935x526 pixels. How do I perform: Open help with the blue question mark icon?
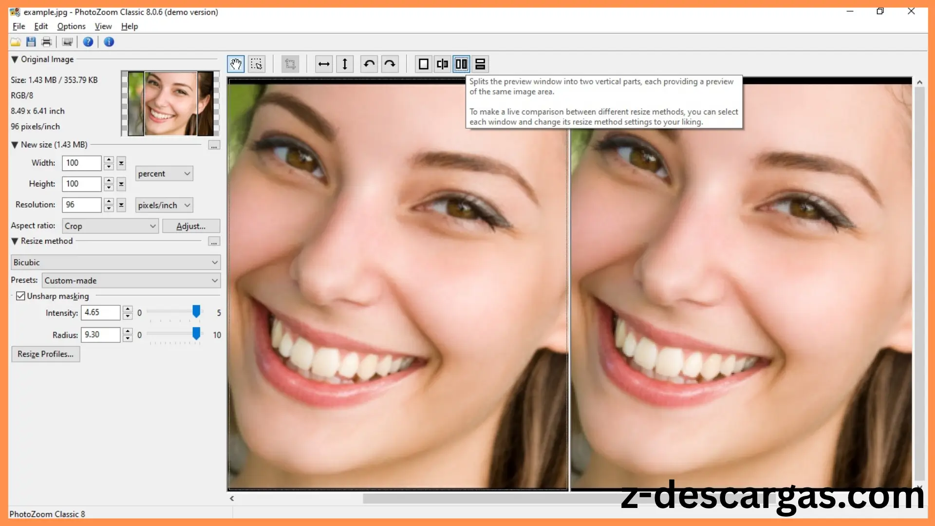[x=88, y=42]
